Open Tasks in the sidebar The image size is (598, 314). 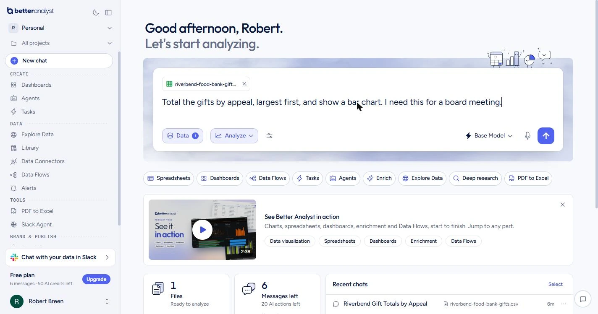pos(29,112)
